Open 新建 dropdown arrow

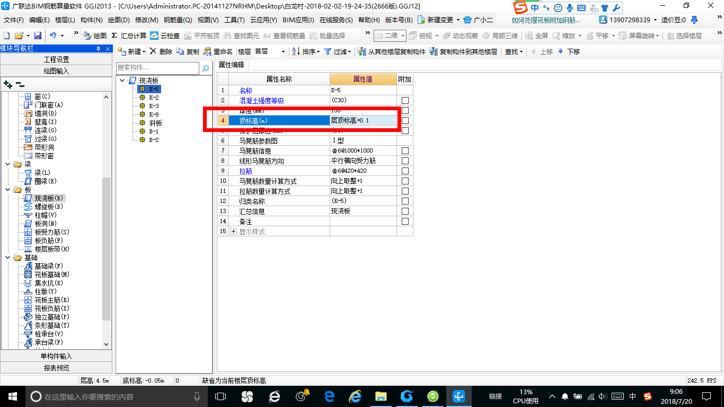click(144, 52)
